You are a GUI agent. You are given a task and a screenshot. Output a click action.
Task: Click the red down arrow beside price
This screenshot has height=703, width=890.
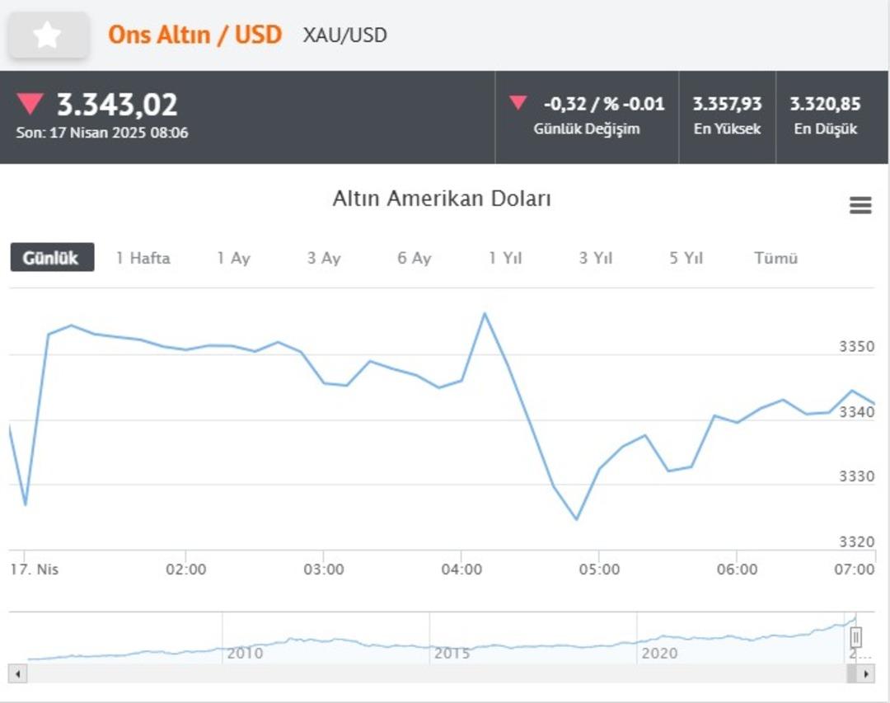click(x=30, y=104)
